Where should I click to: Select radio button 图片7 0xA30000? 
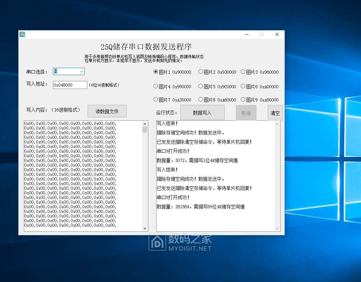pyautogui.click(x=156, y=99)
